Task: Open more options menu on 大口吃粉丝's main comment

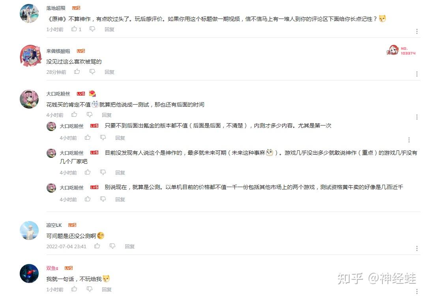Action: click(417, 117)
